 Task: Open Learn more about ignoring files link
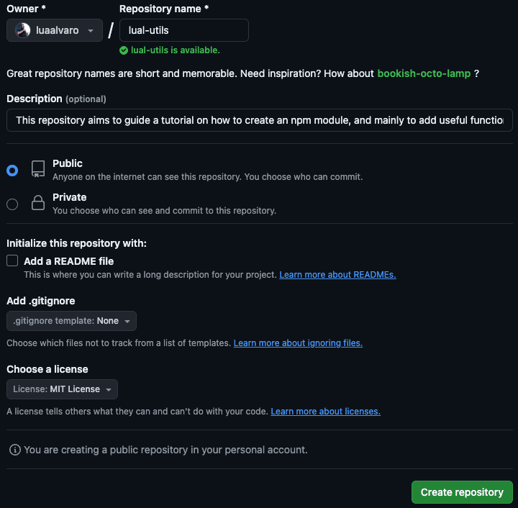pyautogui.click(x=298, y=343)
